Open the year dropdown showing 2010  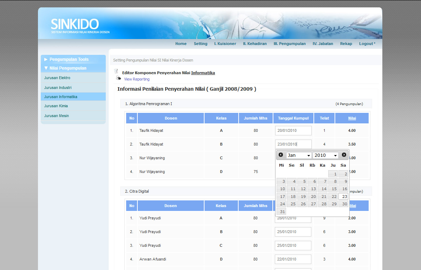[x=325, y=155]
